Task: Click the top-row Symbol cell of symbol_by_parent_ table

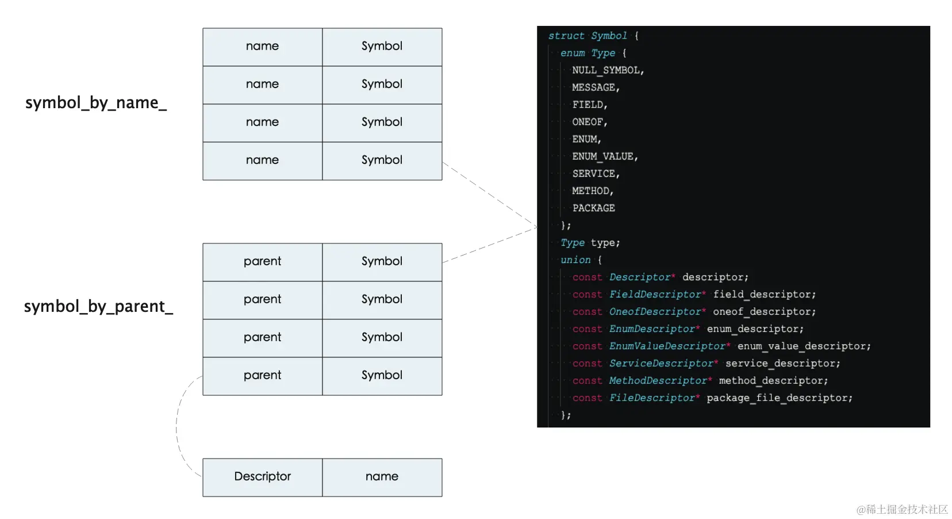Action: [382, 262]
